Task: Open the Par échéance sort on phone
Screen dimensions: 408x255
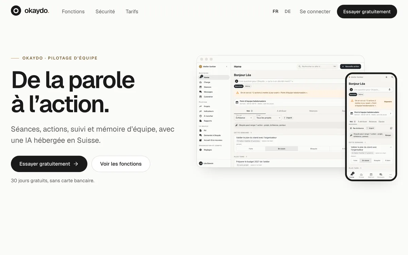Action: (x=357, y=128)
